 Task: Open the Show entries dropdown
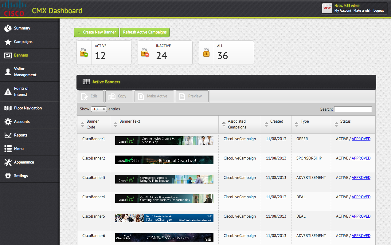click(99, 109)
